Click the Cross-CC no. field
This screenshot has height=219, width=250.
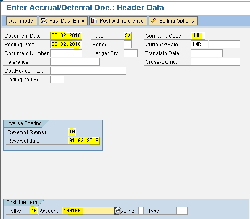coord(216,62)
